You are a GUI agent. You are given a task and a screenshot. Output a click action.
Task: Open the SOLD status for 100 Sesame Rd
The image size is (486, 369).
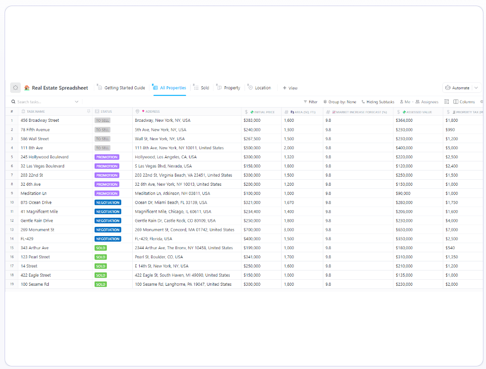[101, 284]
